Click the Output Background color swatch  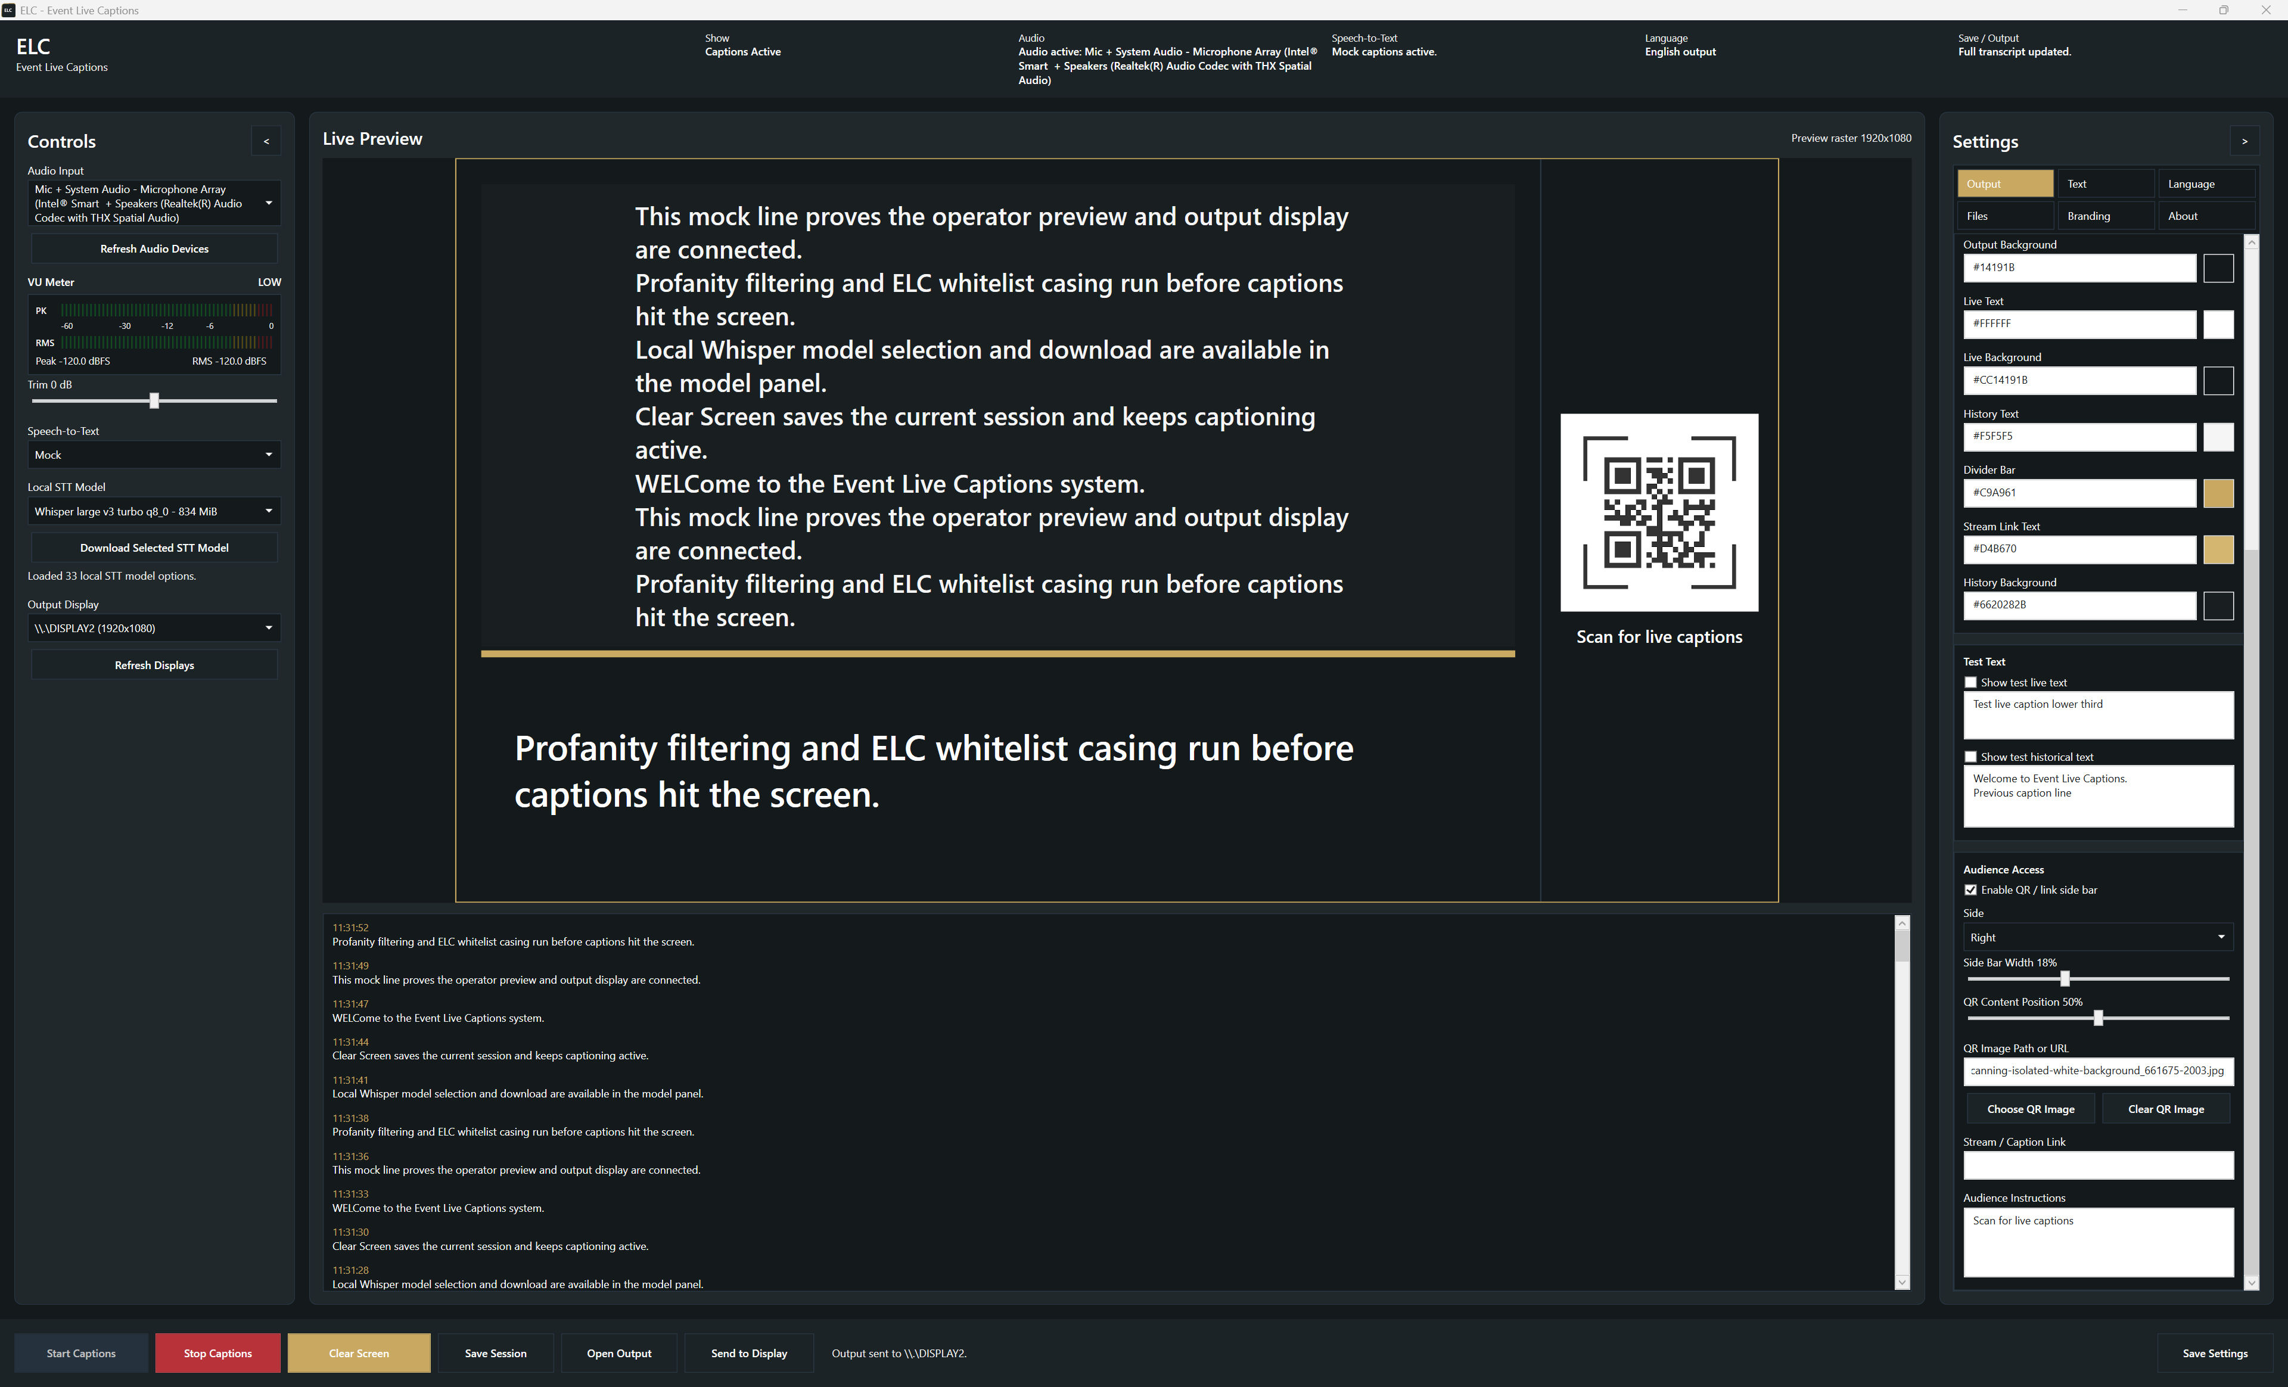coord(2218,268)
